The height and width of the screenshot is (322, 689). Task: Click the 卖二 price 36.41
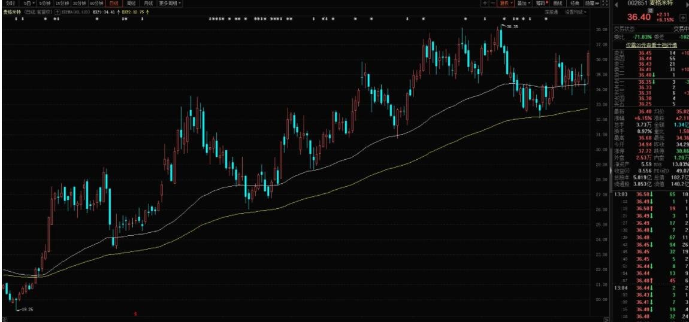click(645, 69)
